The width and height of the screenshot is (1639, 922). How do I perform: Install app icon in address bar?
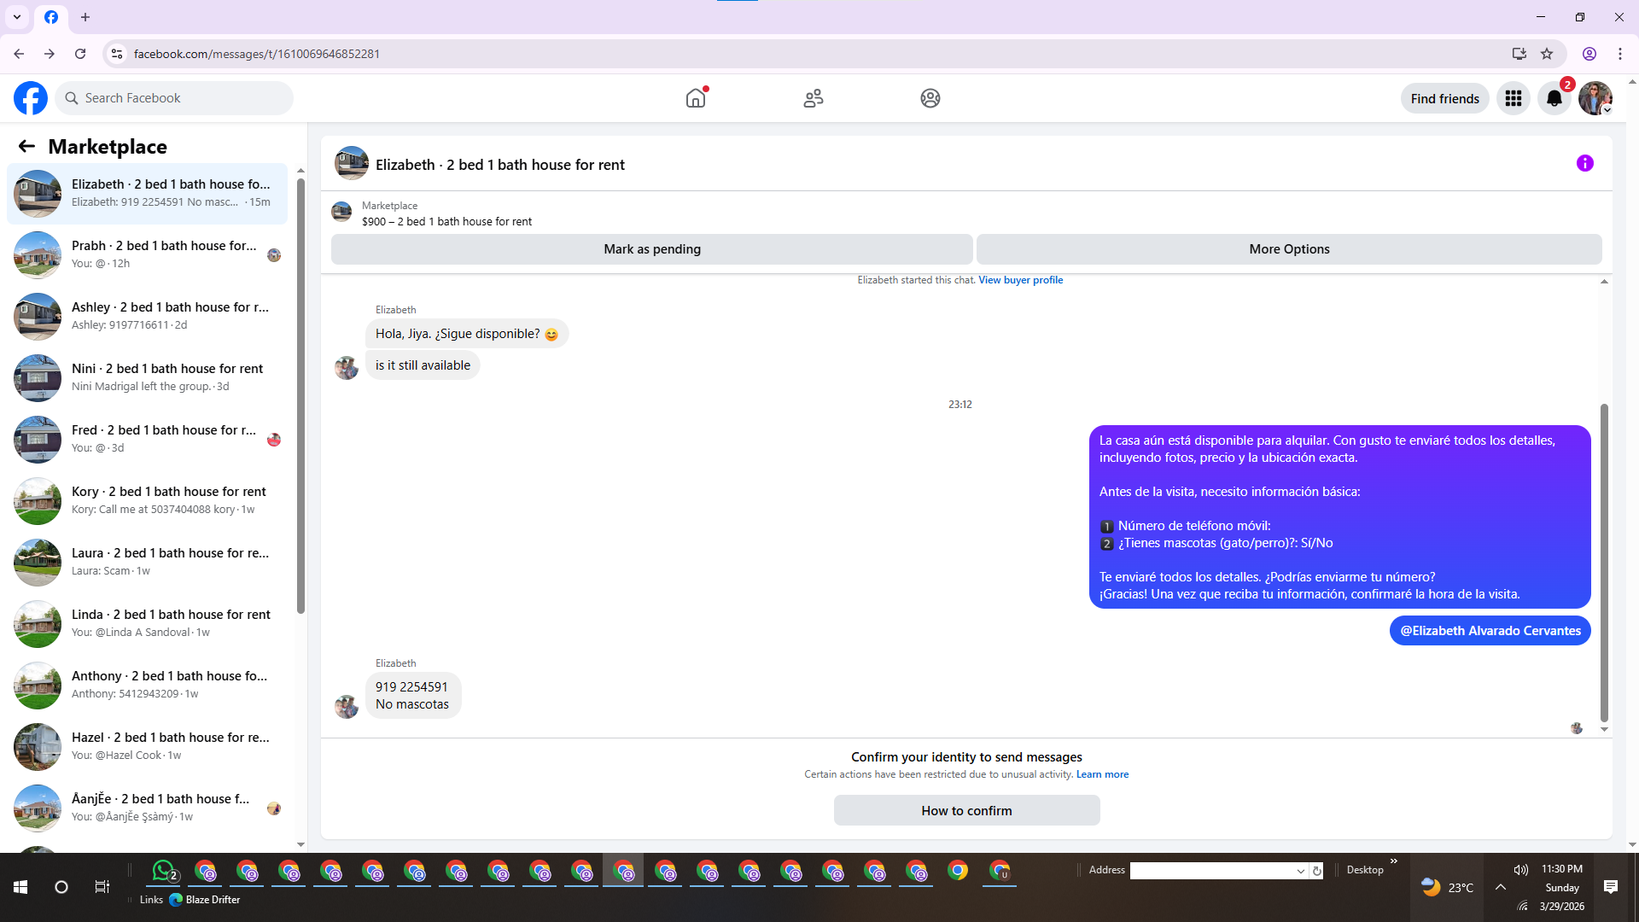click(1519, 54)
